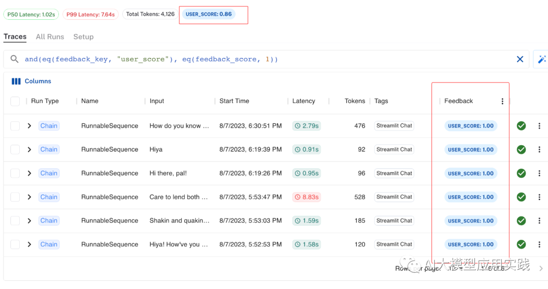This screenshot has height=289, width=548.
Task: Expand the last trace row at 5:52:53 PM
Action: 29,244
